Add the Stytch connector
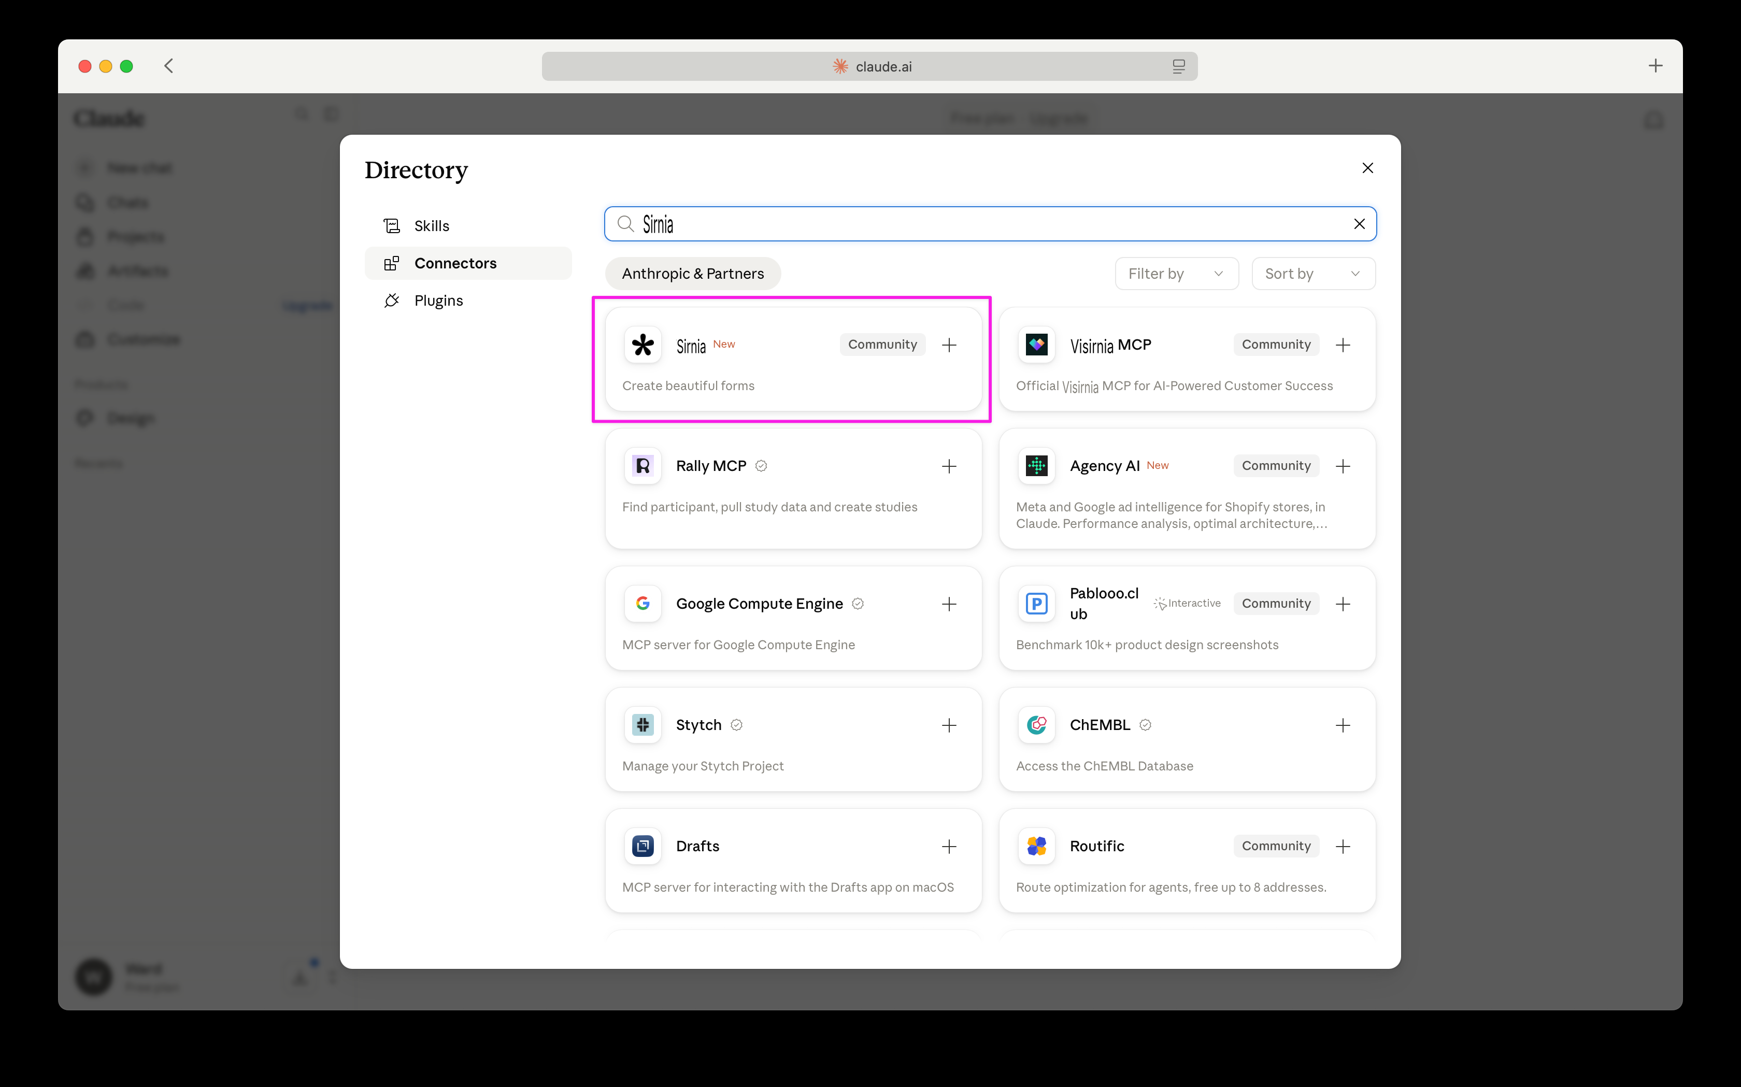 click(x=949, y=725)
